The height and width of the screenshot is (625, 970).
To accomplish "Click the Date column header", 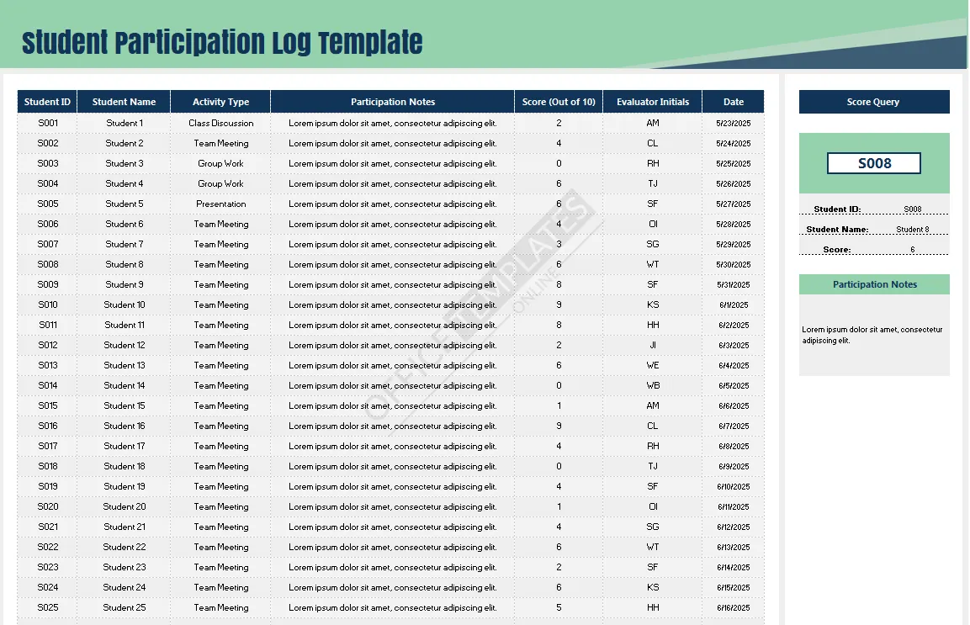I will (734, 102).
